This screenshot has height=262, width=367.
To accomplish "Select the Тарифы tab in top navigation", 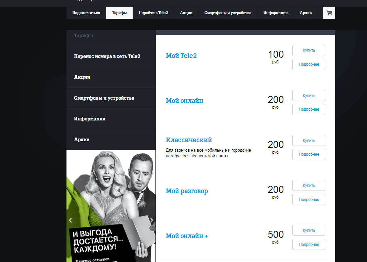I will click(x=120, y=13).
